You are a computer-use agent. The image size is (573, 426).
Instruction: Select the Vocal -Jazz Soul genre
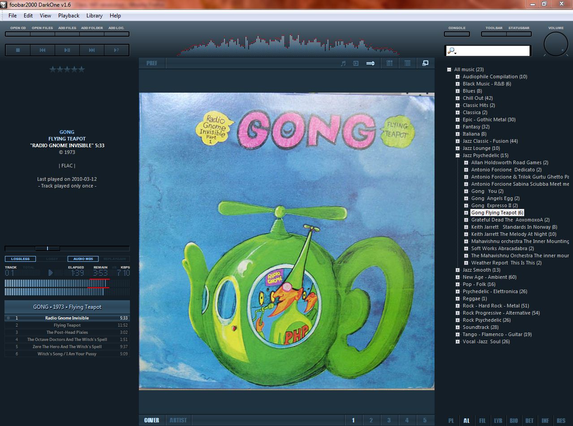coord(486,341)
